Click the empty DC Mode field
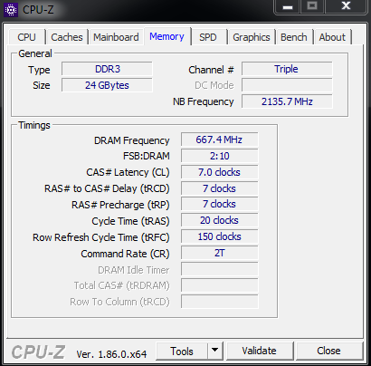The height and width of the screenshot is (366, 371). (287, 85)
